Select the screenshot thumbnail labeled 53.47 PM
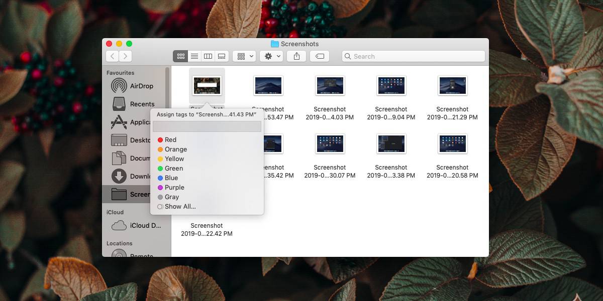 tap(268, 85)
